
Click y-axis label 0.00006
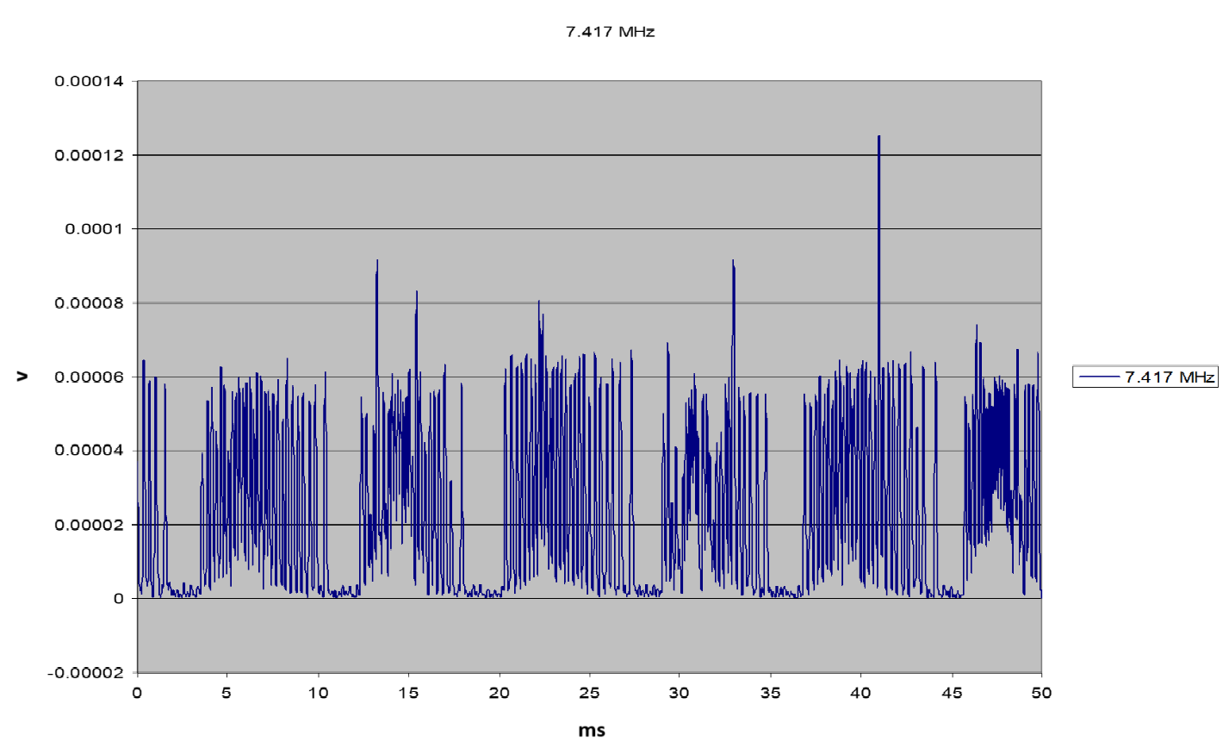[x=89, y=377]
